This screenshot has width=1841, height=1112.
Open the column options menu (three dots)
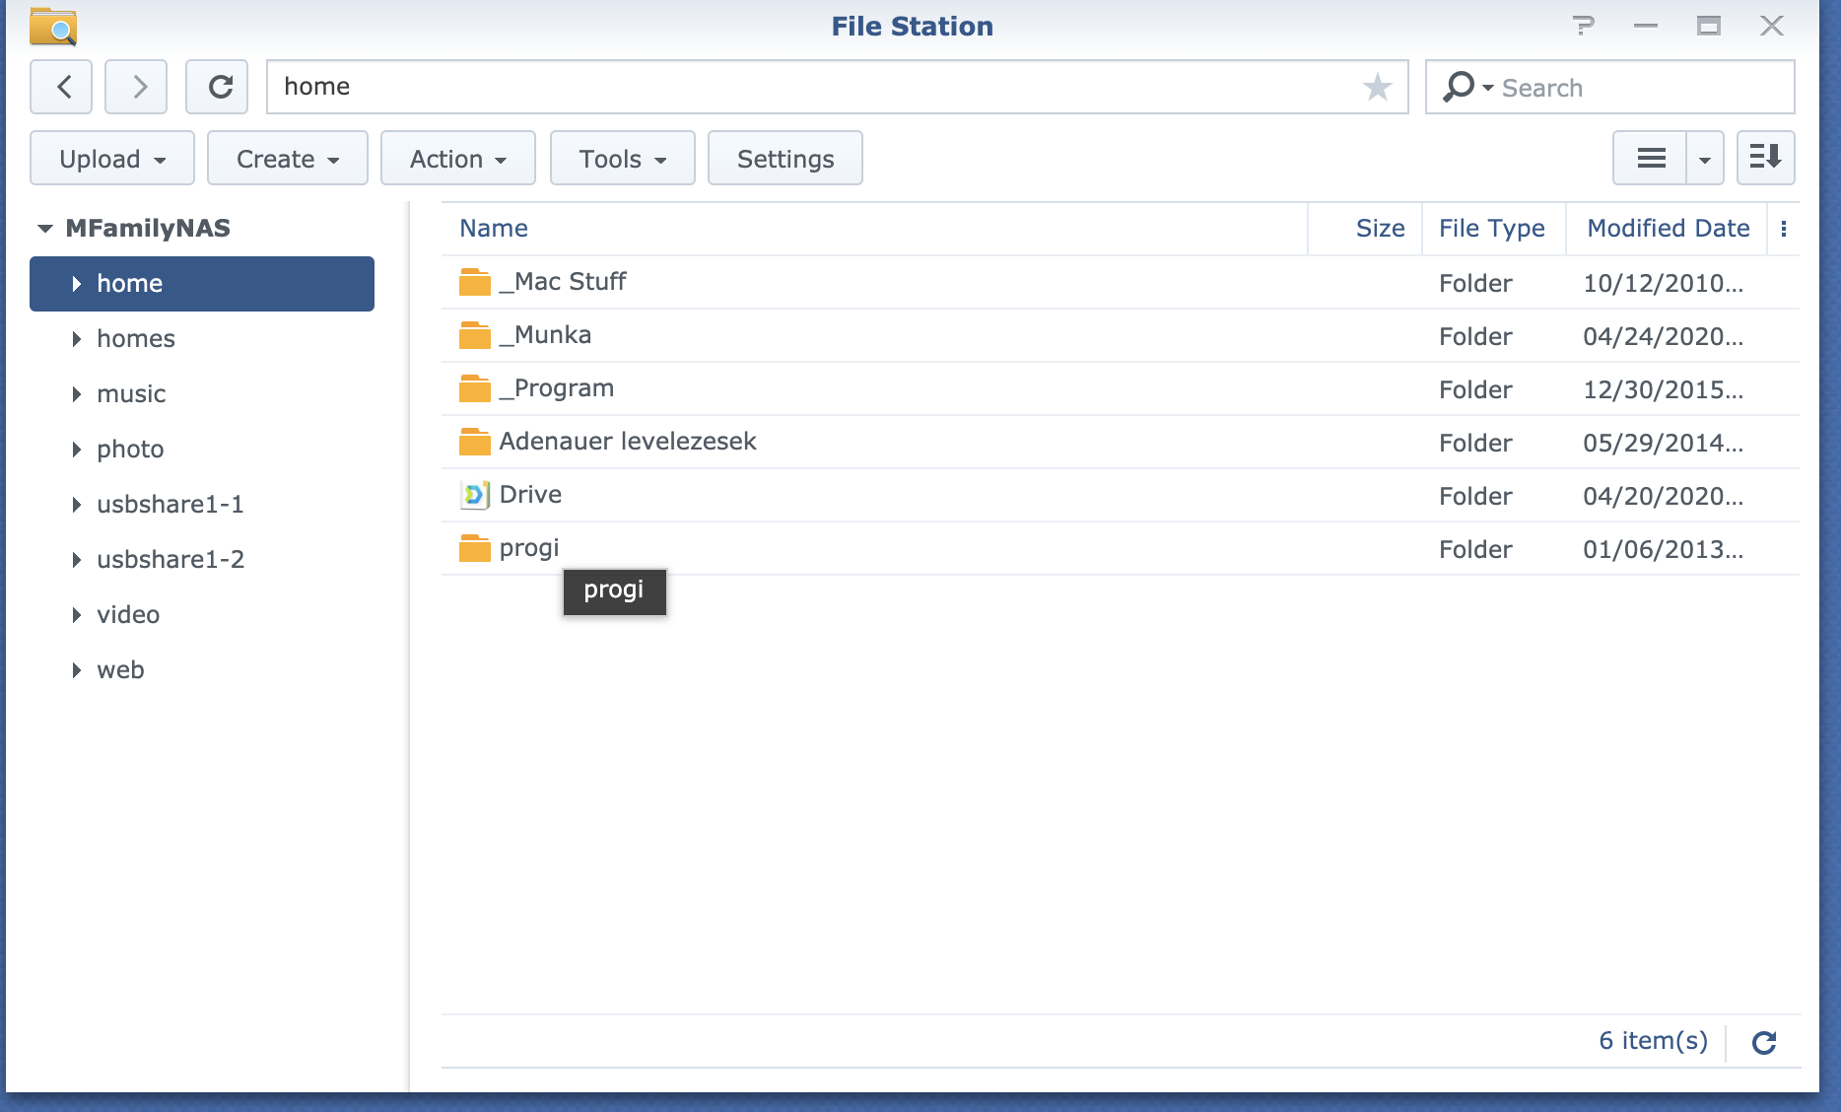tap(1784, 229)
